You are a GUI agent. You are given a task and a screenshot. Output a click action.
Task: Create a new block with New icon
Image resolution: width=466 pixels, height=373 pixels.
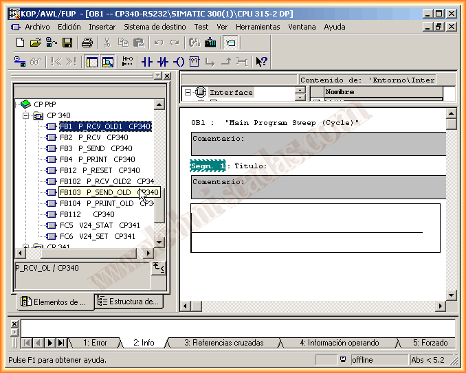(x=21, y=43)
